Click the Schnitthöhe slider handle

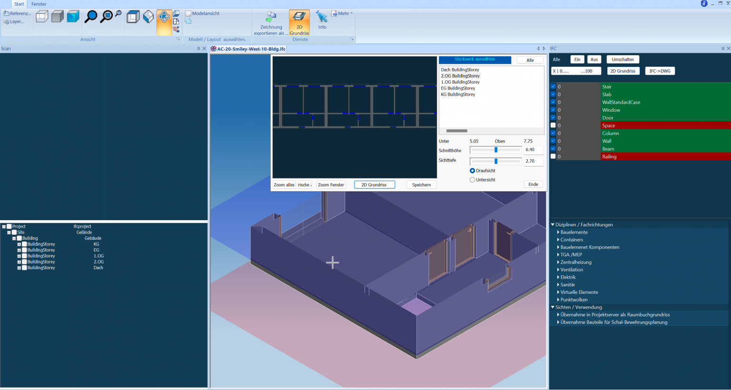pos(496,150)
